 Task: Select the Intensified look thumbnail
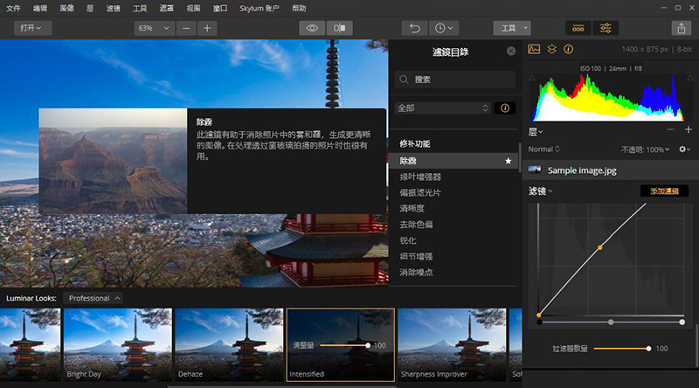341,344
